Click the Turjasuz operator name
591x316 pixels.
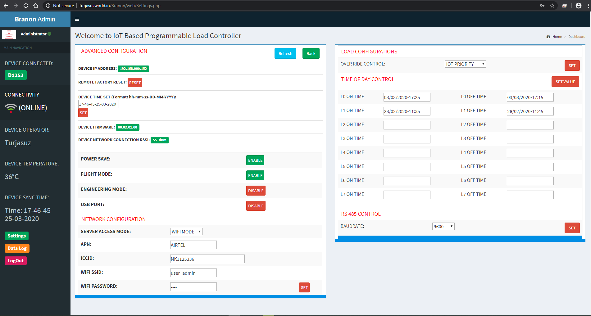18,143
